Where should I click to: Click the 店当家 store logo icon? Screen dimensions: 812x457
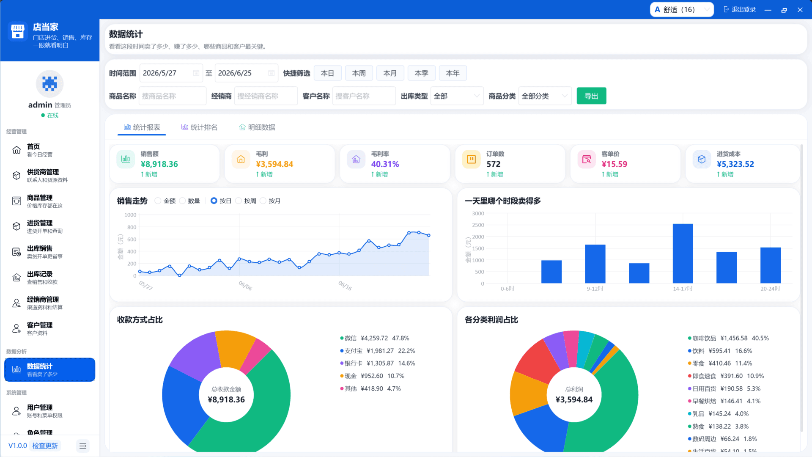17,32
